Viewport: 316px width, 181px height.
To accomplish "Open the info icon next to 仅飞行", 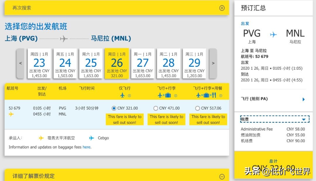I will pyautogui.click(x=129, y=95).
